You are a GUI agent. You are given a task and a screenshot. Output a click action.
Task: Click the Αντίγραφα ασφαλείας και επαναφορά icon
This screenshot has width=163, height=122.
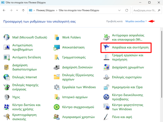click(x=106, y=37)
